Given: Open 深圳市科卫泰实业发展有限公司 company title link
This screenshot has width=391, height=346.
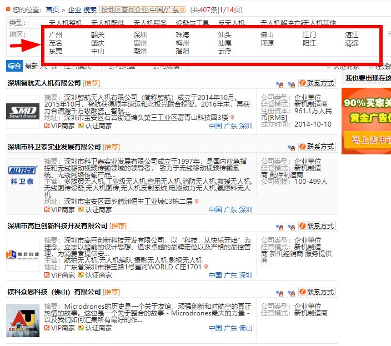Looking at the screenshot, I should [x=54, y=147].
